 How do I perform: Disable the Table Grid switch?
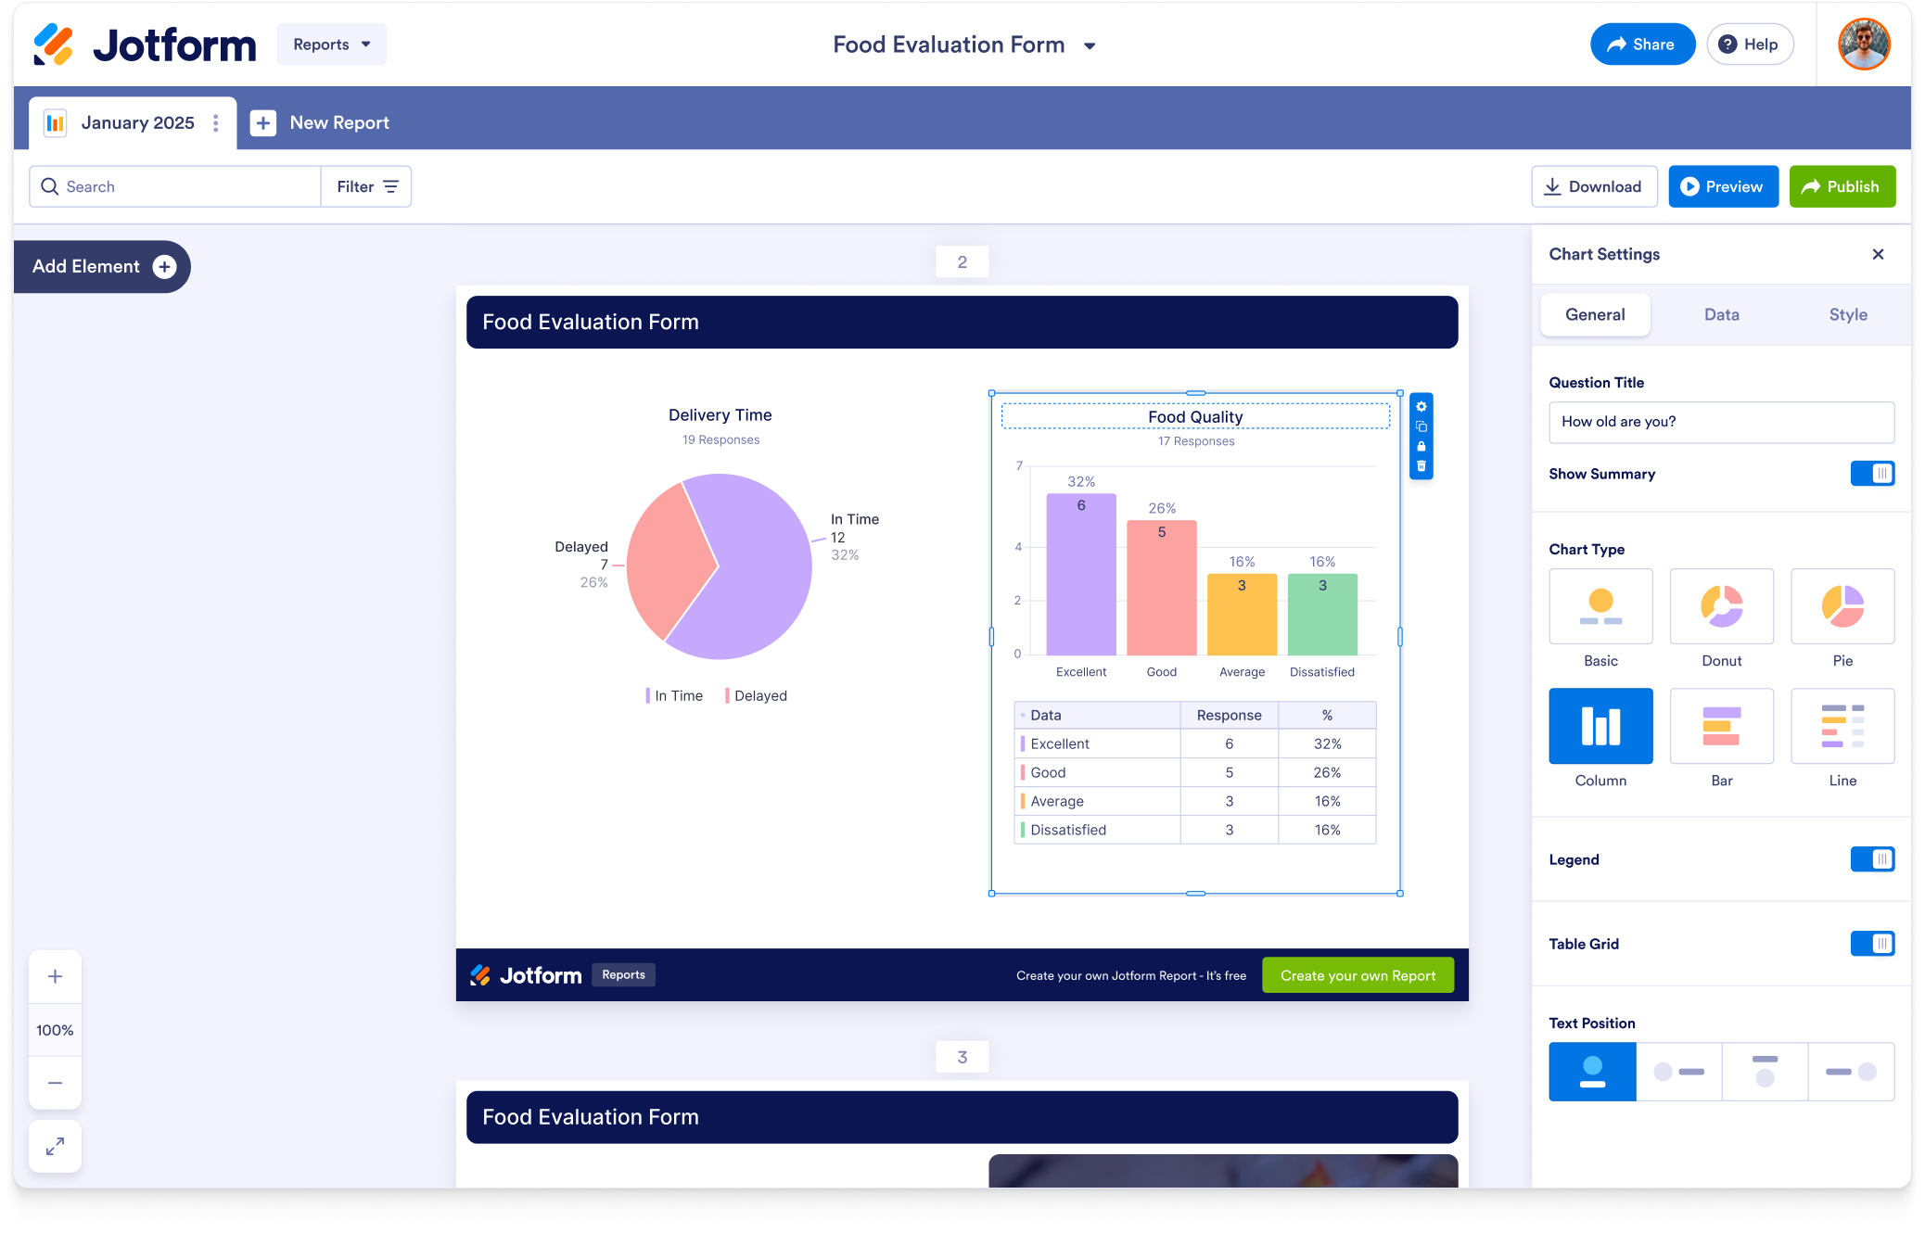1871,944
